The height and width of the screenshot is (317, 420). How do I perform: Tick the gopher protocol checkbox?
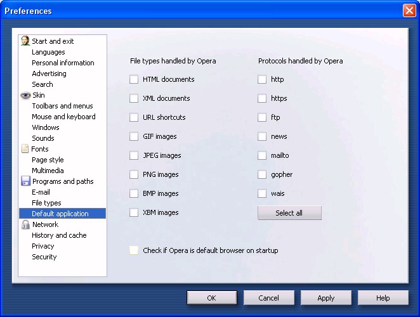click(262, 174)
